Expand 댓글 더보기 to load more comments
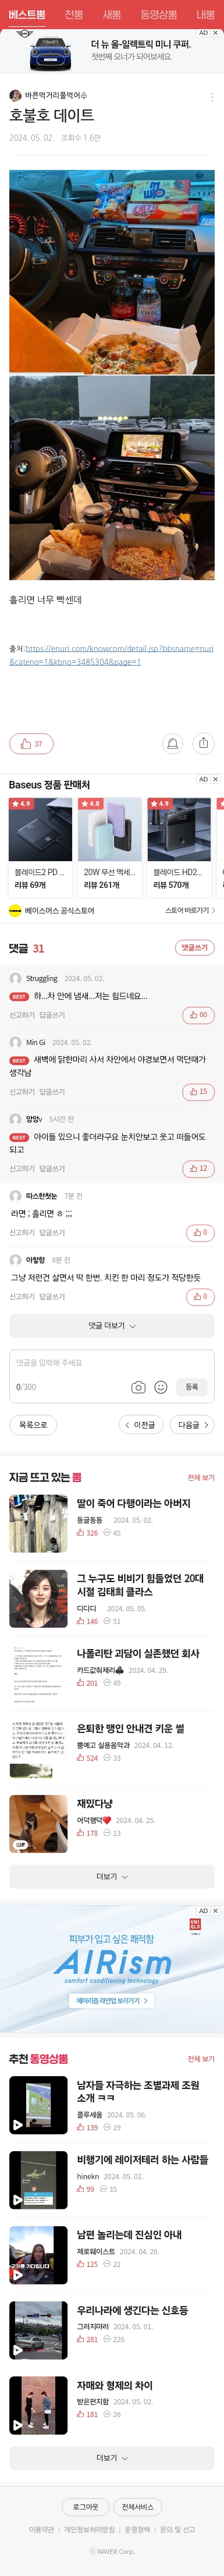224x2576 pixels. click(x=112, y=1326)
